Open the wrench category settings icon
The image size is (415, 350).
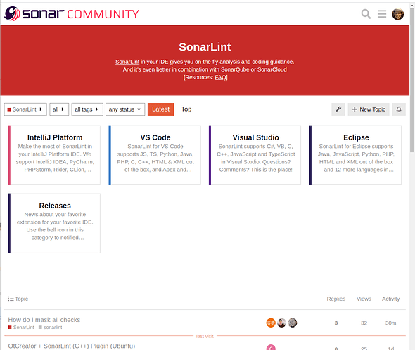point(338,109)
